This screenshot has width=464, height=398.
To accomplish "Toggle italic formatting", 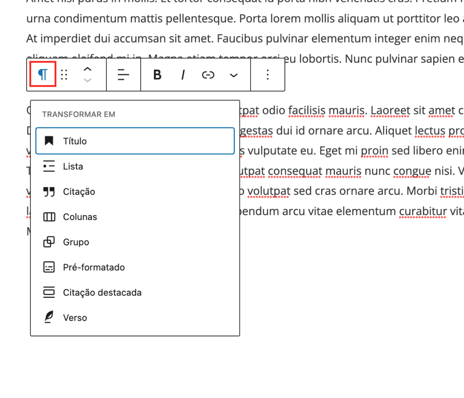I will [x=183, y=75].
